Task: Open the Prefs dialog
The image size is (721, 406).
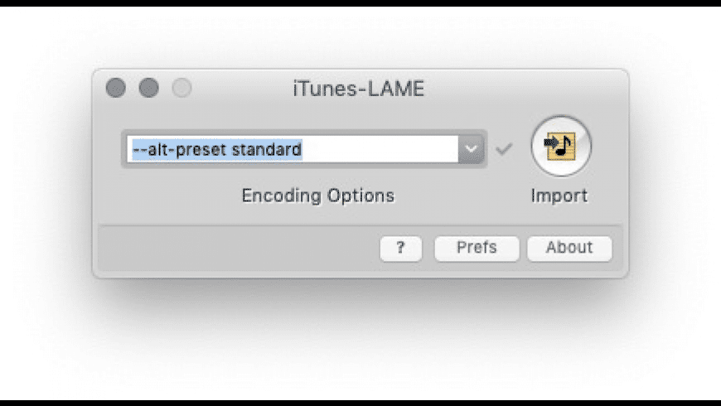Action: point(477,248)
